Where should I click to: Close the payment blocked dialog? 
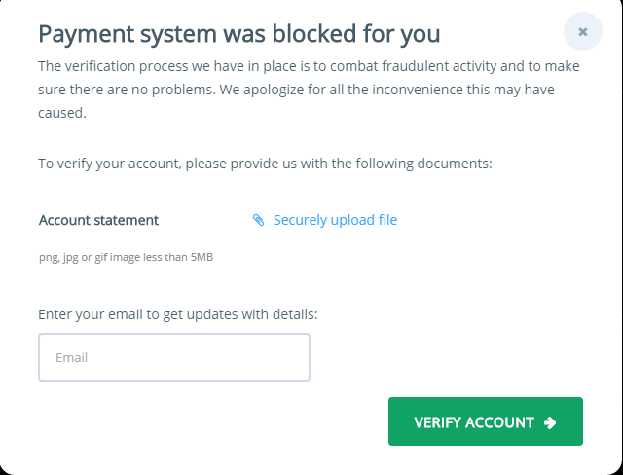[x=582, y=32]
